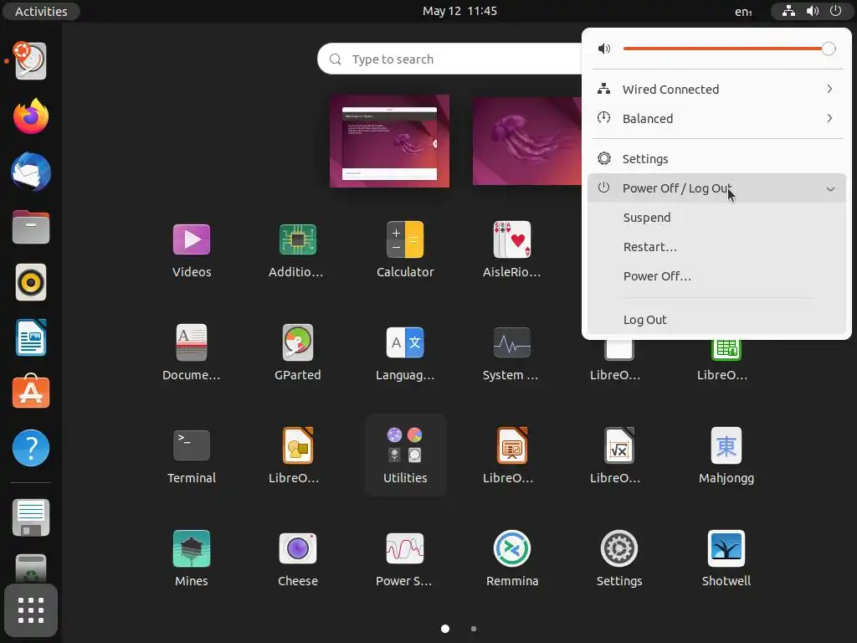Open Settings from system menu
The height and width of the screenshot is (643, 857).
716,158
